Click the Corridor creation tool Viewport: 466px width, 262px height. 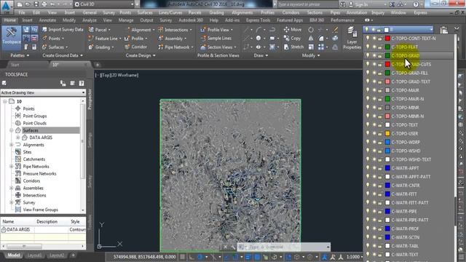click(x=135, y=47)
